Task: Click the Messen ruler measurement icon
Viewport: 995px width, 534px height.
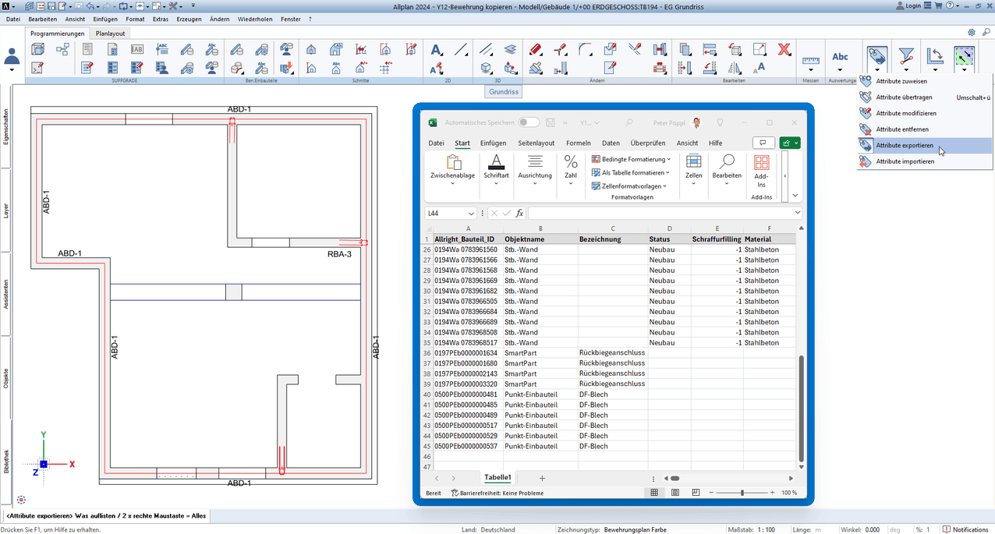Action: point(811,60)
